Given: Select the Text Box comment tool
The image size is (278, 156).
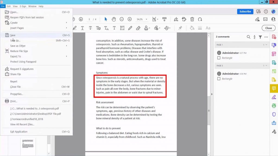Looking at the screenshot, I should (x=122, y=28).
